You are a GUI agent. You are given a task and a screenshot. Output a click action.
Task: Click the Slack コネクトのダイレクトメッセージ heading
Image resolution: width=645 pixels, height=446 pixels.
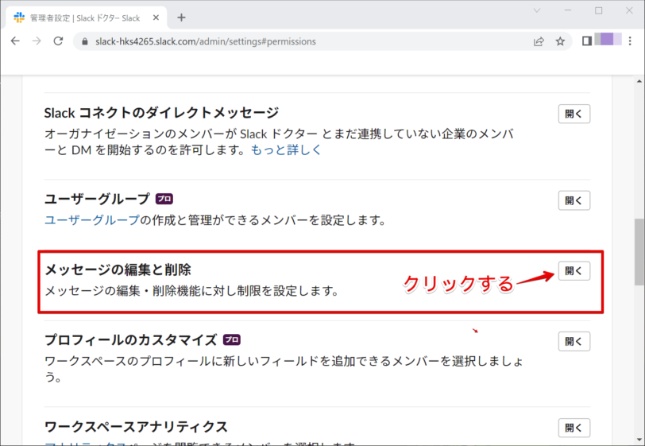point(162,112)
